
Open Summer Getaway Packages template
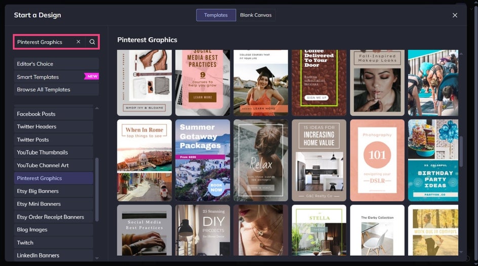tap(203, 160)
